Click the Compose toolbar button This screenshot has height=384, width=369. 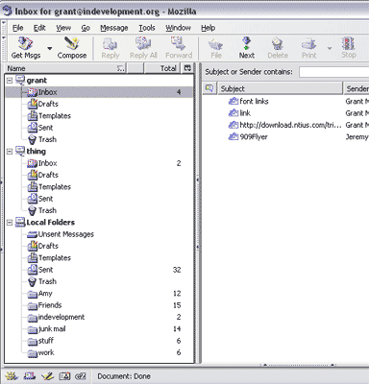point(72,48)
